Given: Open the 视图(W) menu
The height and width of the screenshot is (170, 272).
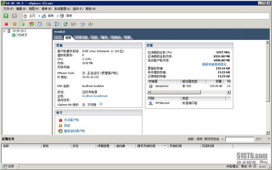Looking at the screenshot, I should 34,9.
